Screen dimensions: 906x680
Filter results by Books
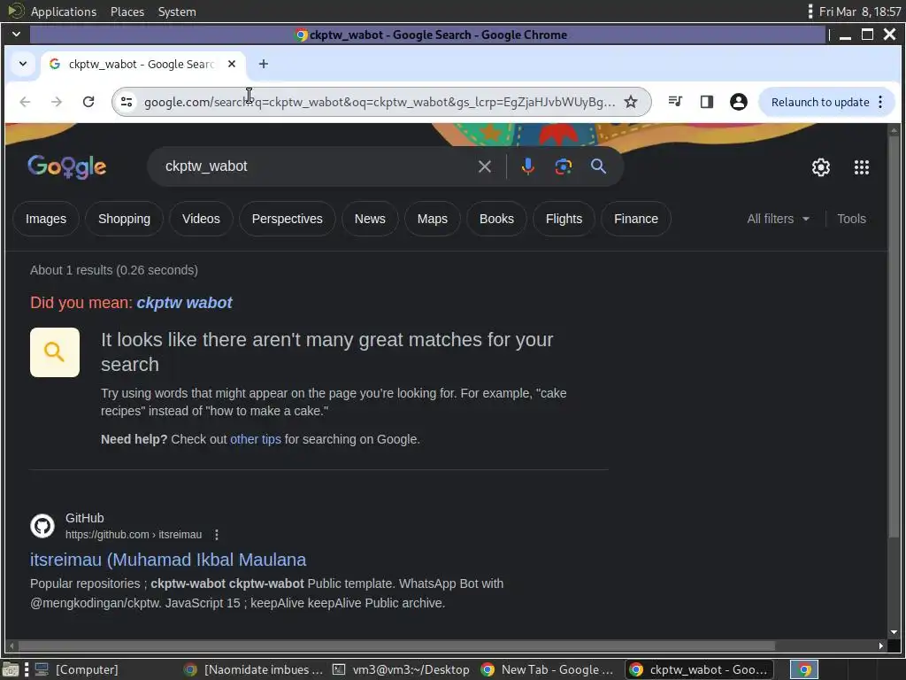(x=496, y=219)
